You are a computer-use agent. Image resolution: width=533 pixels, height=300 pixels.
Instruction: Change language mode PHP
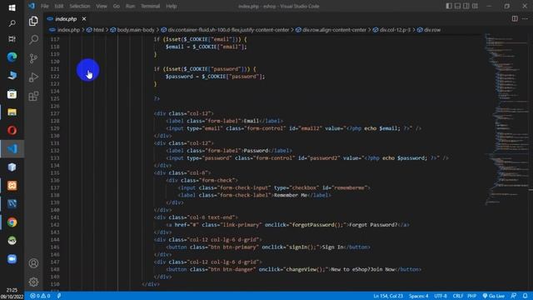tap(472, 296)
